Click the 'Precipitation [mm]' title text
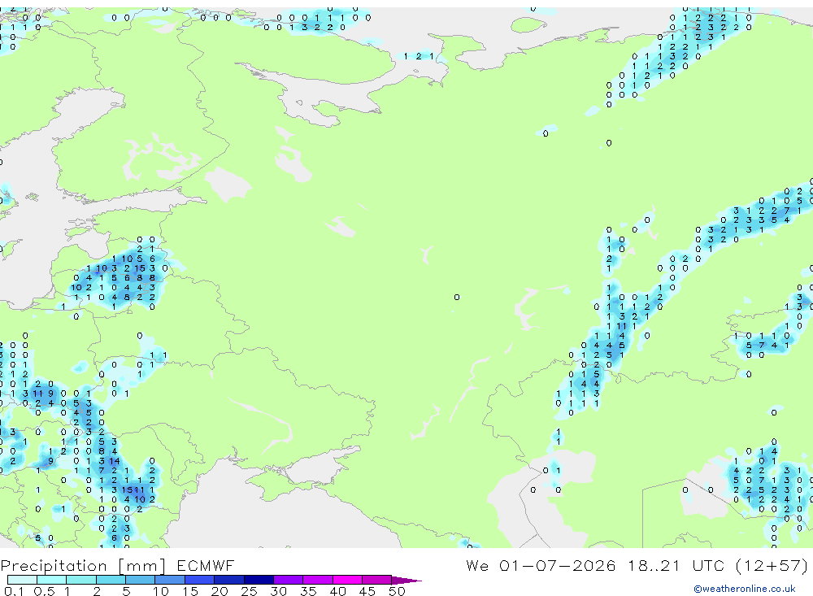This screenshot has width=813, height=596. coord(83,566)
